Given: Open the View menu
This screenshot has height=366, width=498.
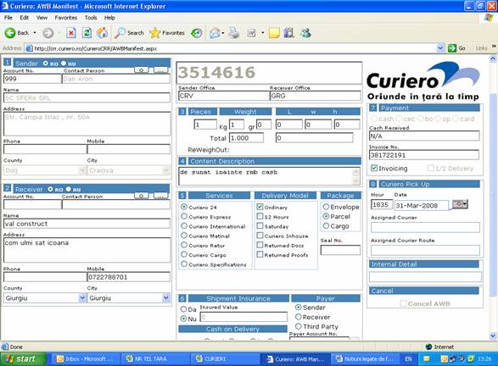Looking at the screenshot, I should pos(42,18).
